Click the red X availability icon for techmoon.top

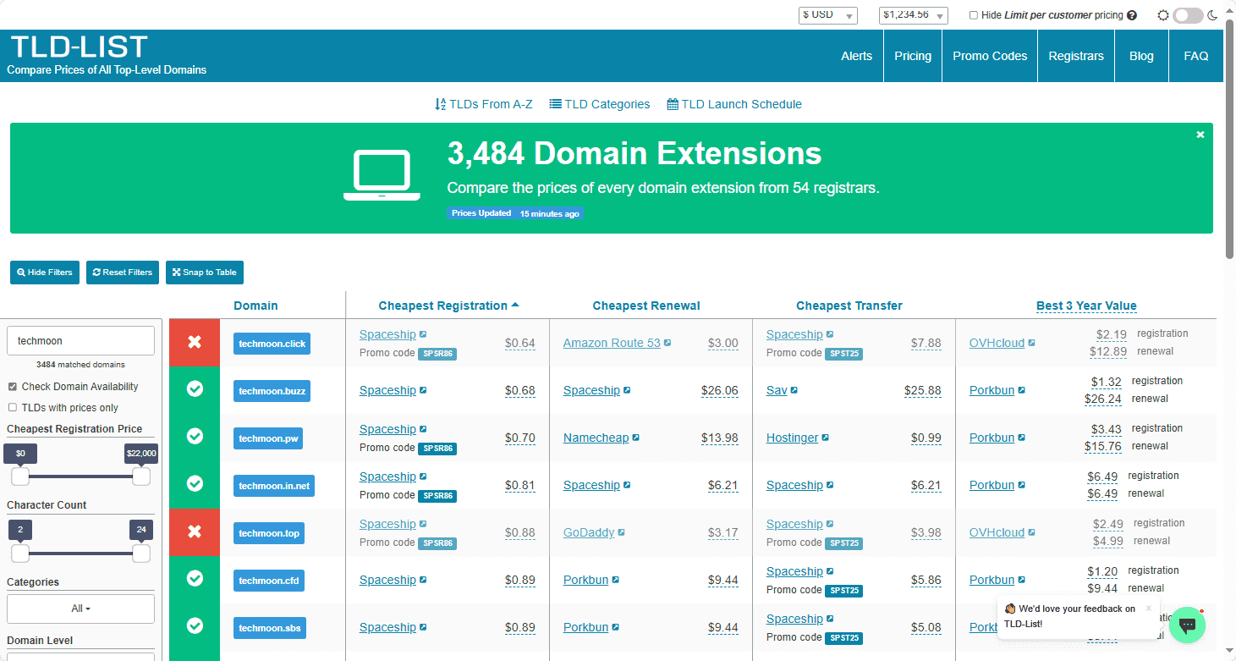[x=195, y=532]
